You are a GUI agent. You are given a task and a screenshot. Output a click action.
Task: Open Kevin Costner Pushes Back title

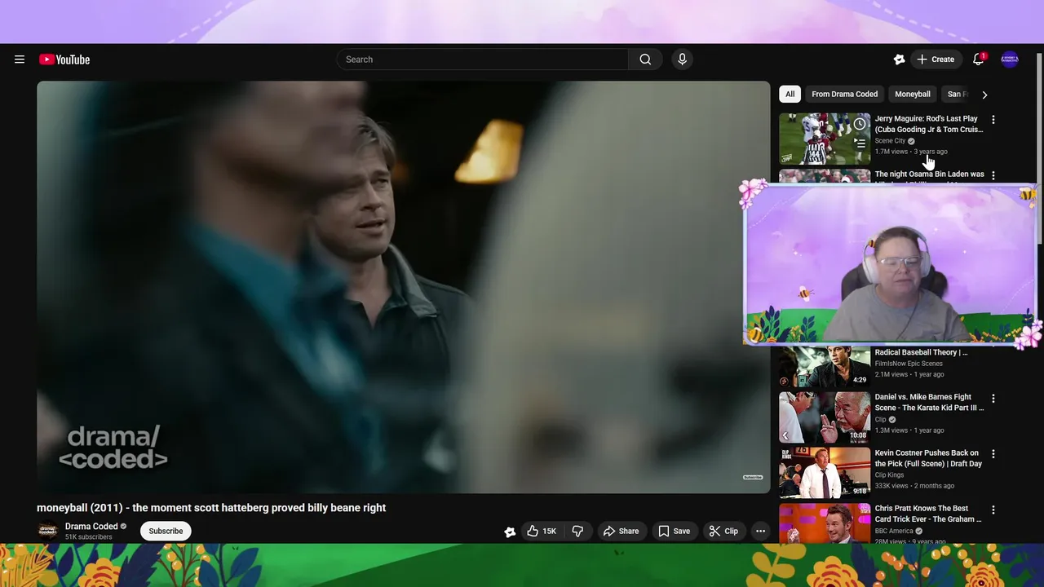pos(928,458)
